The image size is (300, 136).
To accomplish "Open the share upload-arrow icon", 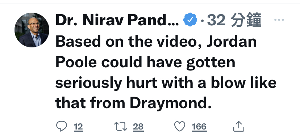I will [x=238, y=126].
